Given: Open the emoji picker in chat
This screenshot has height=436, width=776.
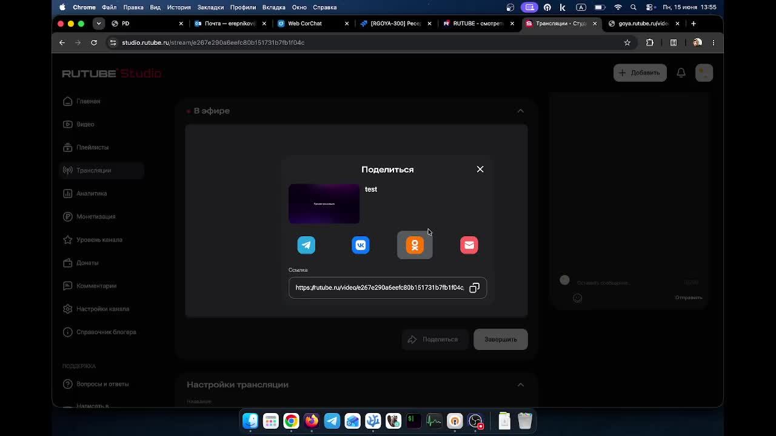Looking at the screenshot, I should pyautogui.click(x=577, y=297).
